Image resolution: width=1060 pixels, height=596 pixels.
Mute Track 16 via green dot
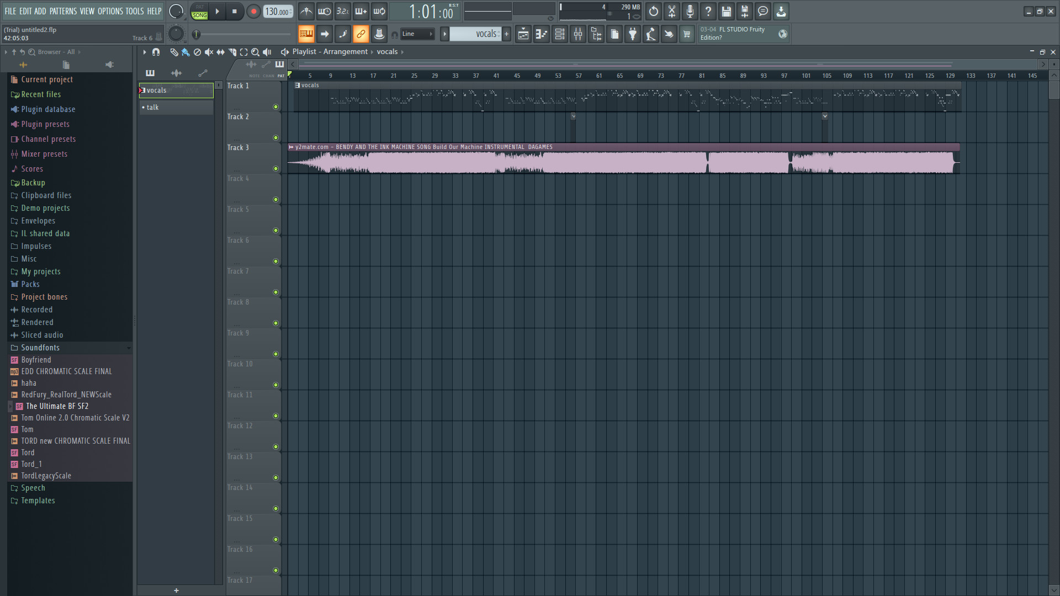click(x=275, y=571)
